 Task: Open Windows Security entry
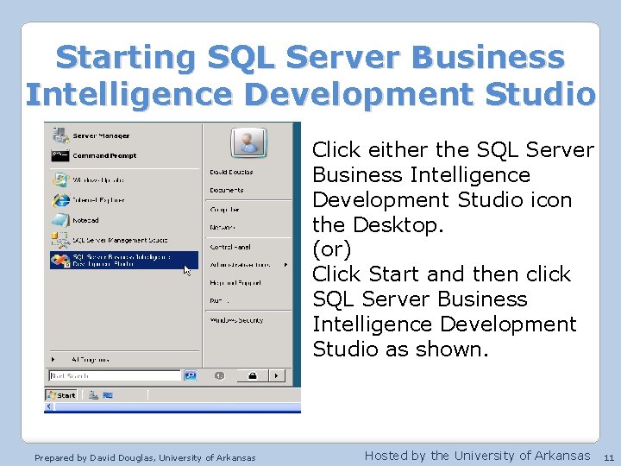point(236,320)
